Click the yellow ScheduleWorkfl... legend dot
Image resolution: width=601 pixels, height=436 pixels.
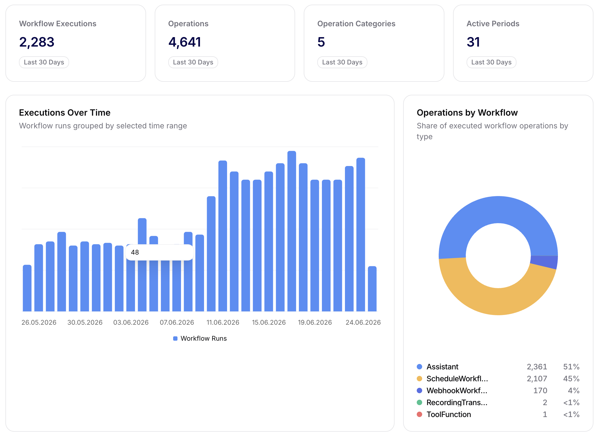[x=419, y=379]
